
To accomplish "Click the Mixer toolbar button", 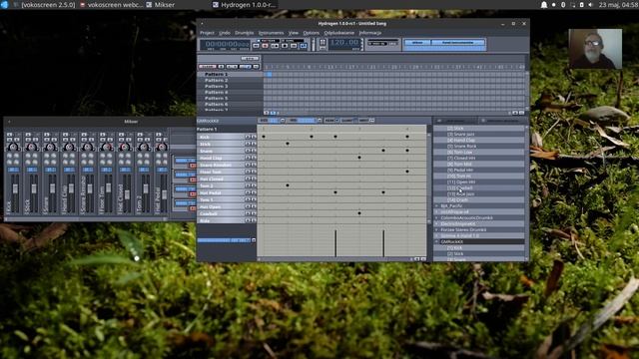I will [417, 42].
